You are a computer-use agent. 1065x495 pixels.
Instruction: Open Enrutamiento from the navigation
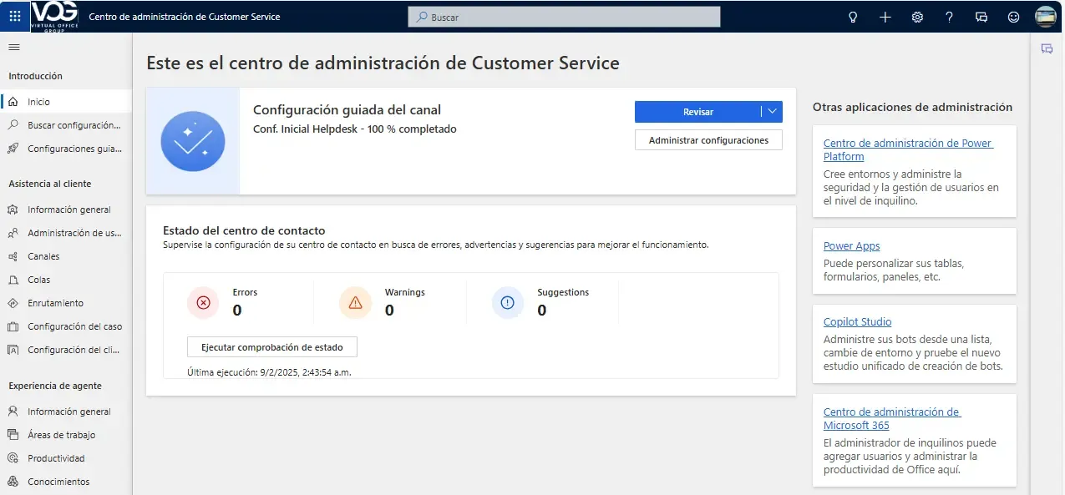click(55, 303)
